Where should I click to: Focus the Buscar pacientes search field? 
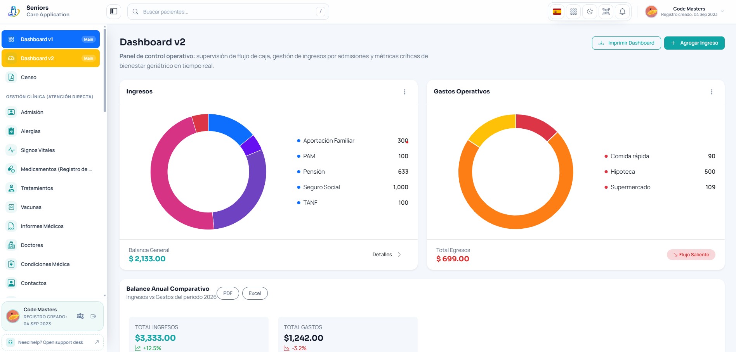[x=228, y=12]
